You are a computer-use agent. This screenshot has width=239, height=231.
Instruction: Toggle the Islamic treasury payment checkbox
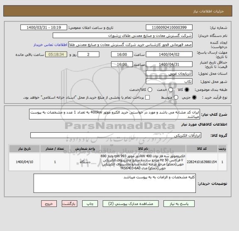pyautogui.click(x=147, y=97)
